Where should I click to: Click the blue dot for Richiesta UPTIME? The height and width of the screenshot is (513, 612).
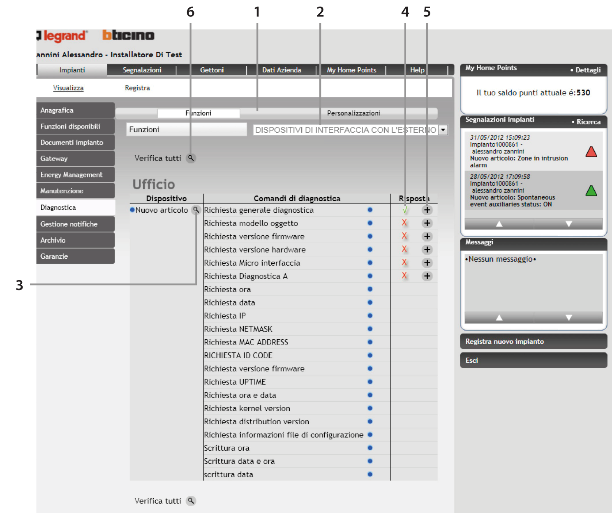coord(370,382)
